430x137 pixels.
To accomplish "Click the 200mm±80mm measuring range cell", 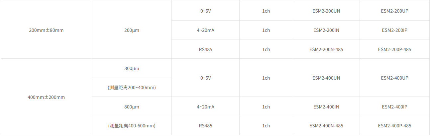I will (46, 30).
